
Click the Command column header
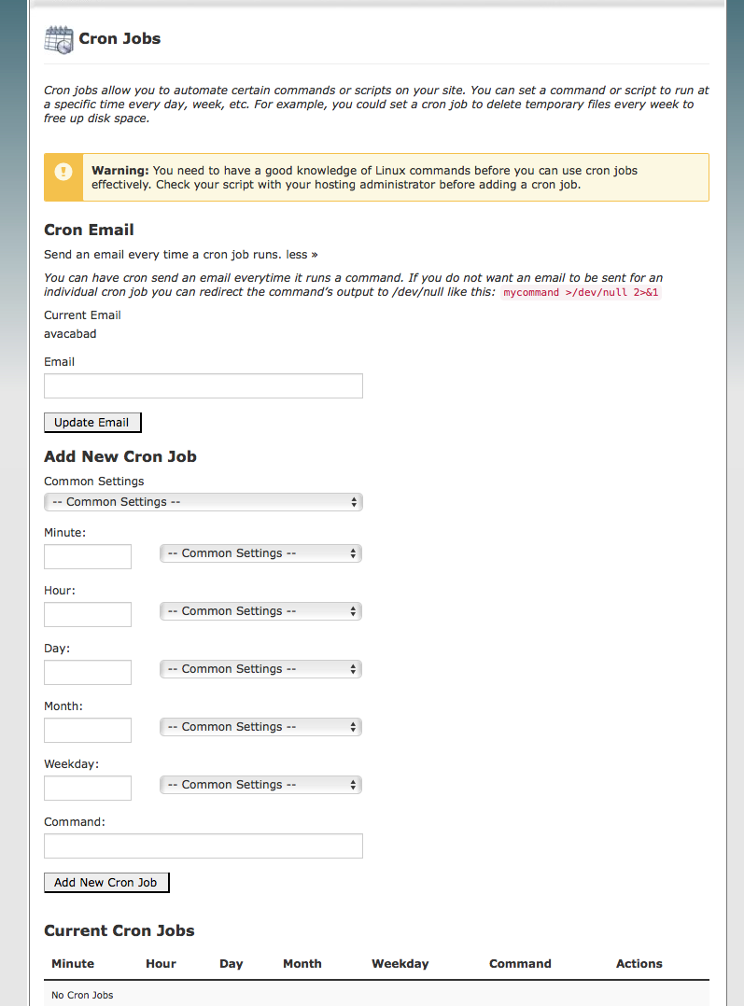520,964
